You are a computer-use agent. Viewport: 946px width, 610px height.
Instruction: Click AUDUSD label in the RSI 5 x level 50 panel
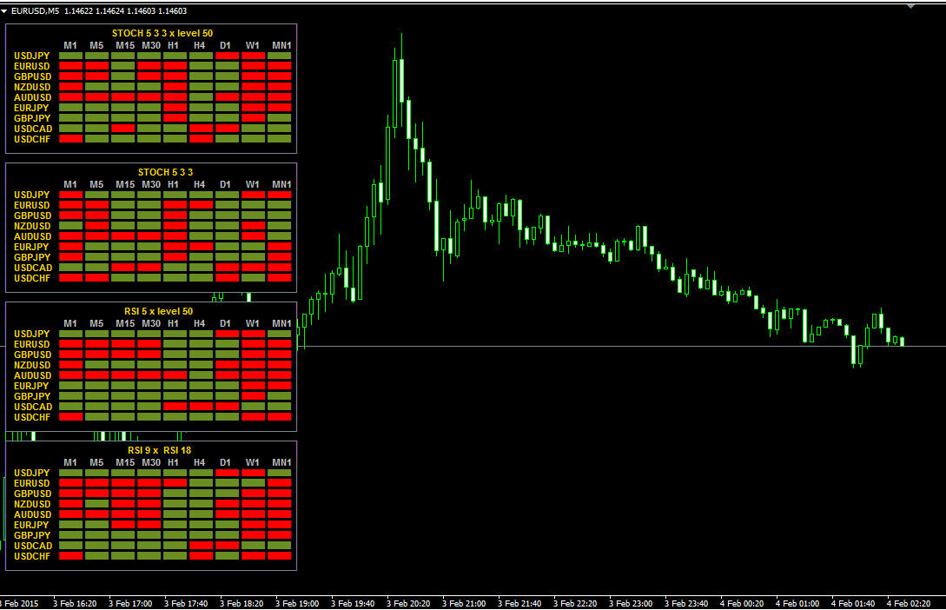click(x=32, y=375)
